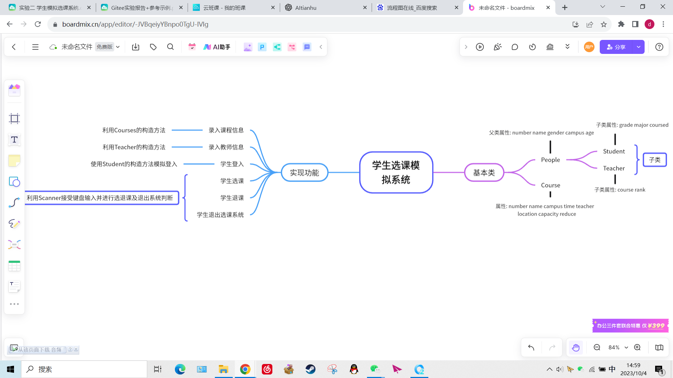This screenshot has height=378, width=673.
Task: Select the Connector line tool
Action: point(14,203)
